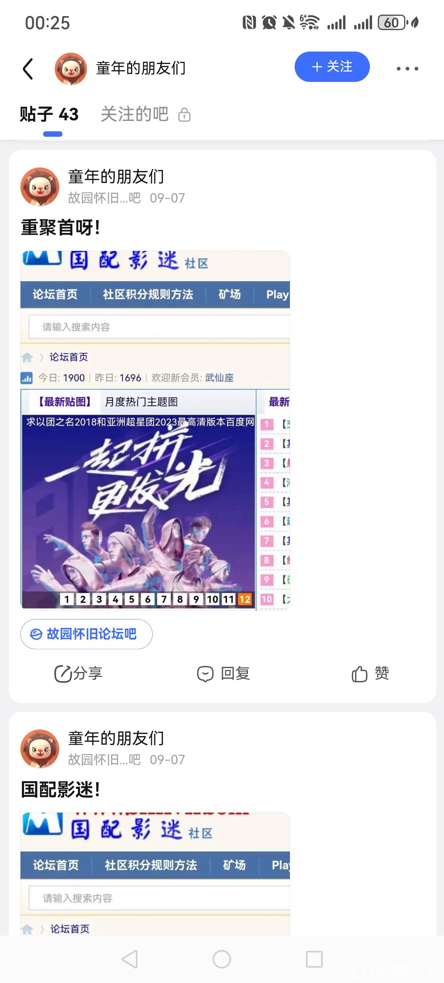Open the three-dot more options menu

coord(407,69)
